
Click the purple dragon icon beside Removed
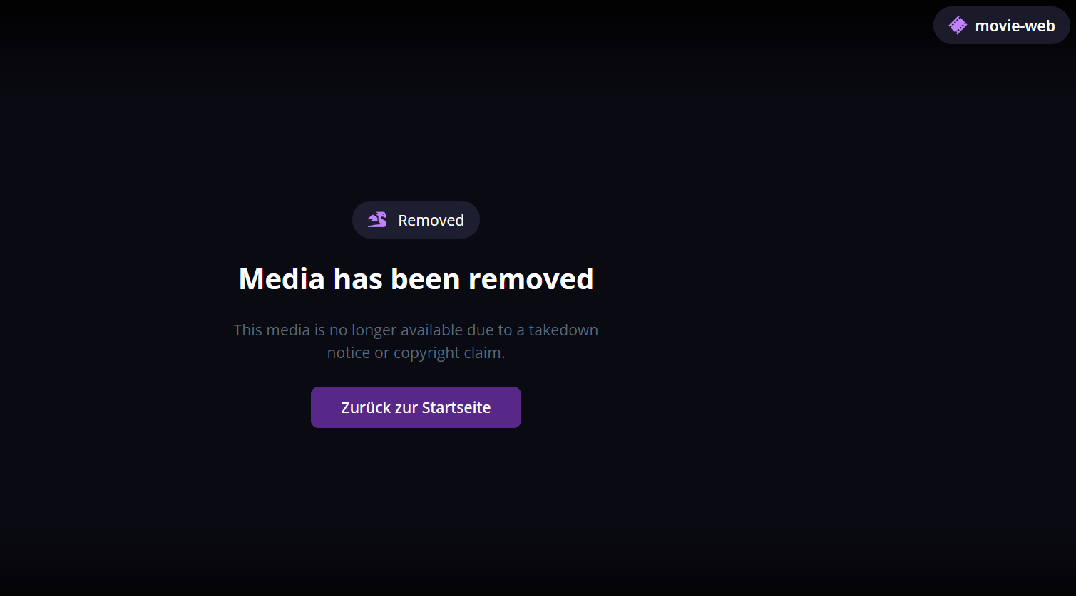pos(377,220)
